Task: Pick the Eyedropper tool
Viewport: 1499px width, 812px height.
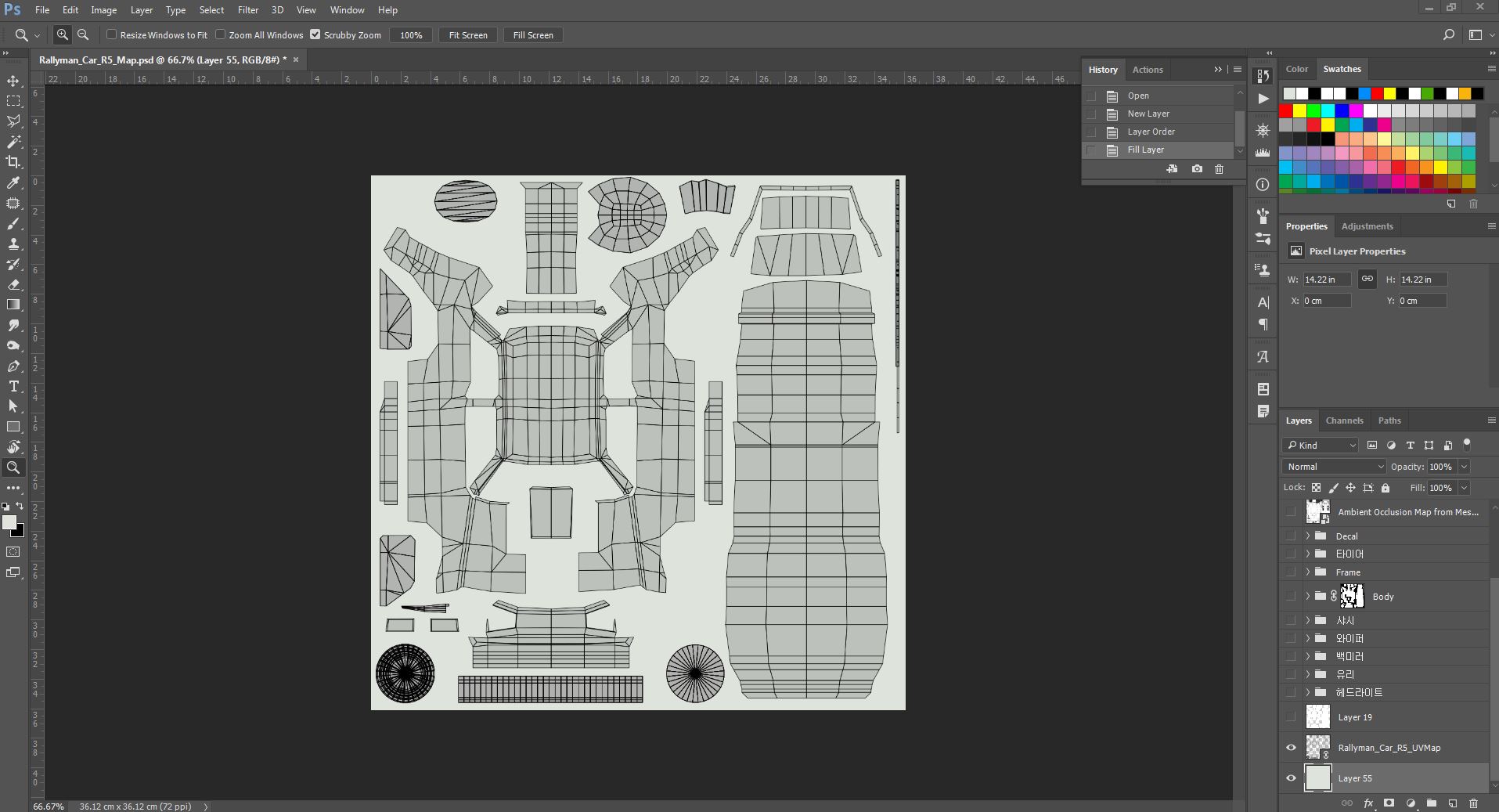Action: click(13, 182)
